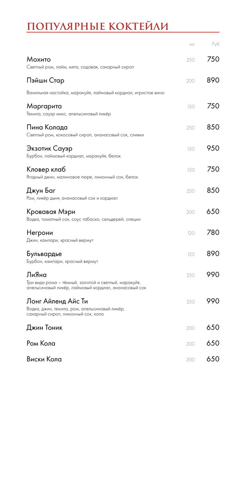Select the Кловер клаб item
244x491 pixels.
tap(46, 170)
